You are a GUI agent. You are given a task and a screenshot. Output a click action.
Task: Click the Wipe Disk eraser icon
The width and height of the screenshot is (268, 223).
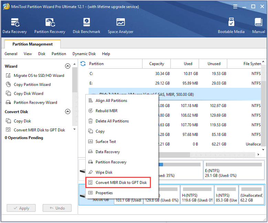point(90,172)
